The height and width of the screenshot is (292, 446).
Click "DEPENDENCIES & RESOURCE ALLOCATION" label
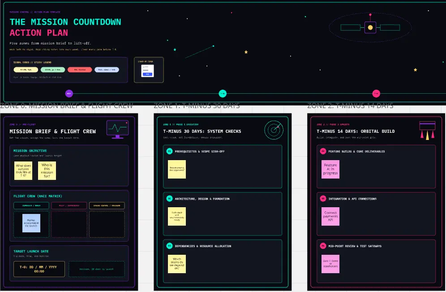tap(203, 246)
